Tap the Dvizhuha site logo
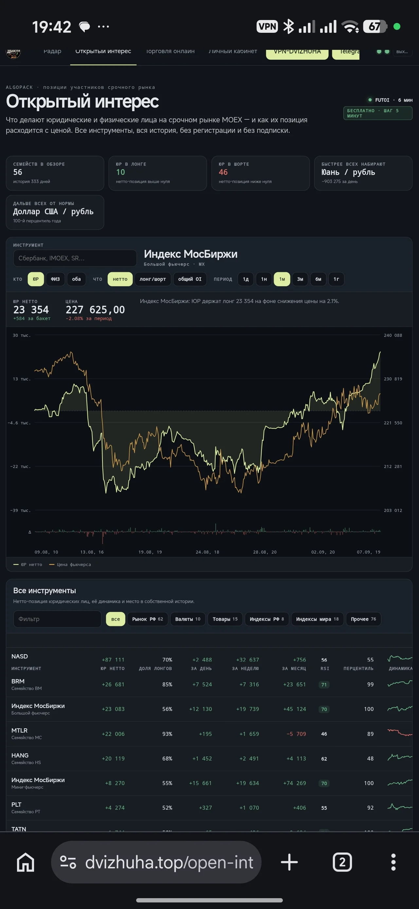 click(x=13, y=54)
